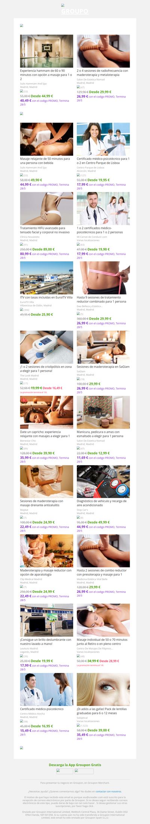Click 'Descarga la App Groupon Gratis' heading
This screenshot has height=824, width=150.
click(x=75, y=765)
